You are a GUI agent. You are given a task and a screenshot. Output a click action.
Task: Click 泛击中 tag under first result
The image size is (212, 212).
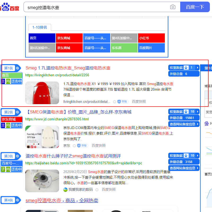(x=16, y=81)
